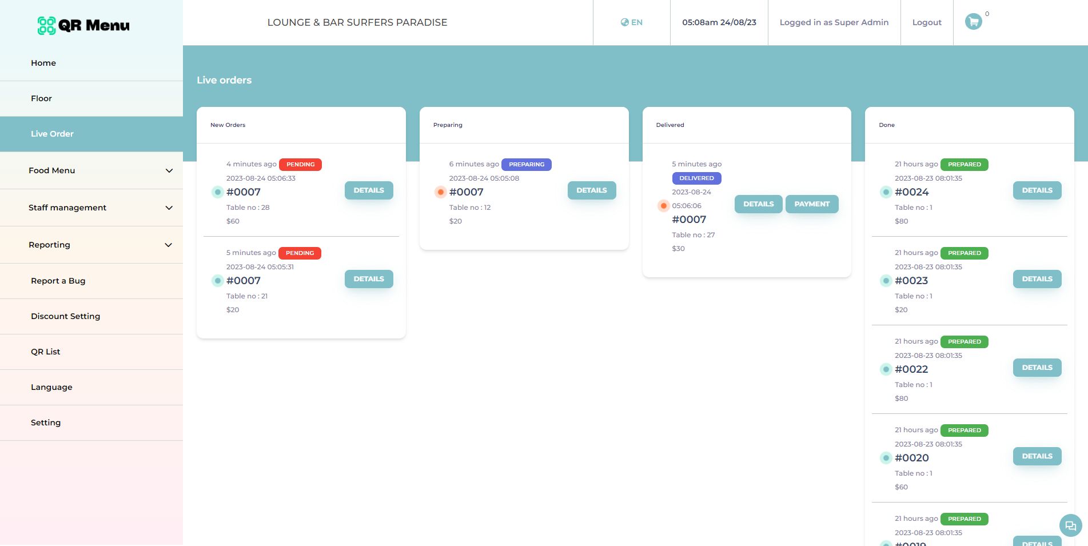This screenshot has height=546, width=1088.
Task: Click the QR Menu logo
Action: point(83,25)
